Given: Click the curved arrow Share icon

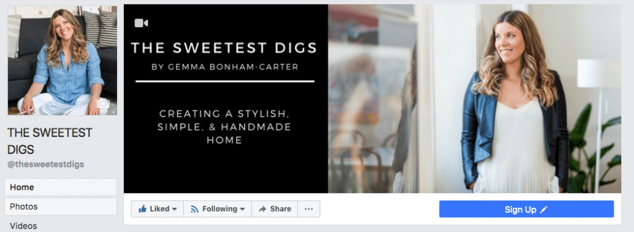Looking at the screenshot, I should [x=263, y=209].
